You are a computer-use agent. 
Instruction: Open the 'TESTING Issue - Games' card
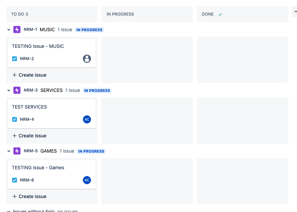tap(52, 174)
